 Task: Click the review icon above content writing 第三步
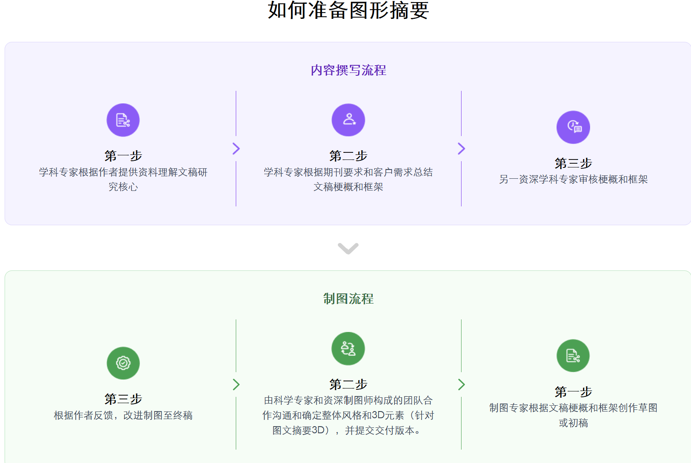coord(573,127)
